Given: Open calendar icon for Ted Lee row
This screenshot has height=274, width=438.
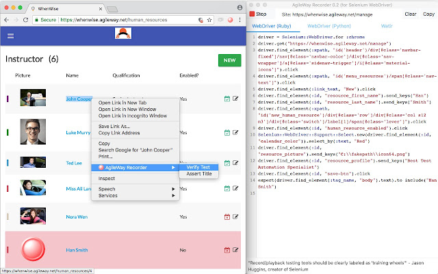Looking at the screenshot, I should click(227, 163).
